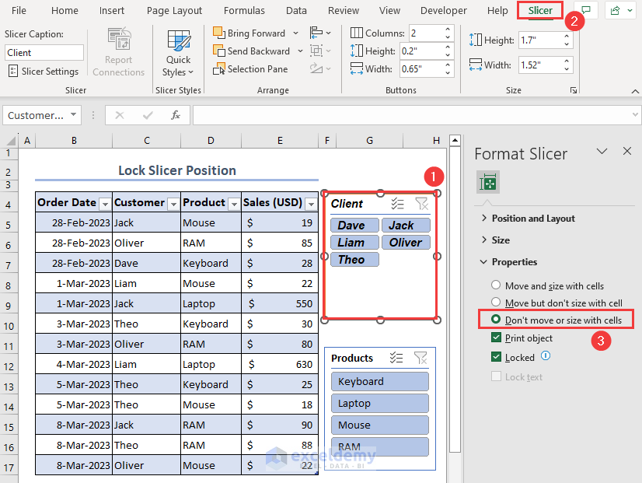The image size is (642, 483).
Task: Open Bring Forward dropdown arrow
Action: click(295, 33)
